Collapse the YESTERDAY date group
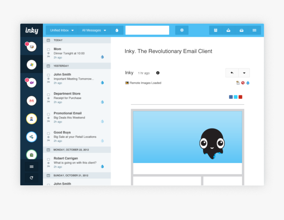The width and height of the screenshot is (284, 220). 77,66
